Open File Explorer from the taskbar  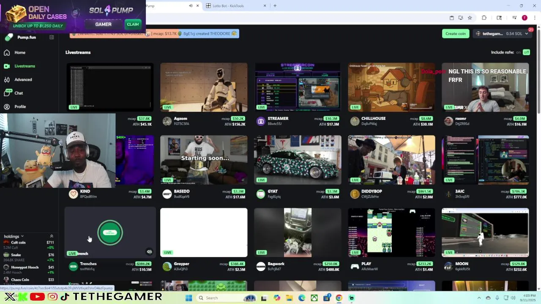(x=289, y=298)
